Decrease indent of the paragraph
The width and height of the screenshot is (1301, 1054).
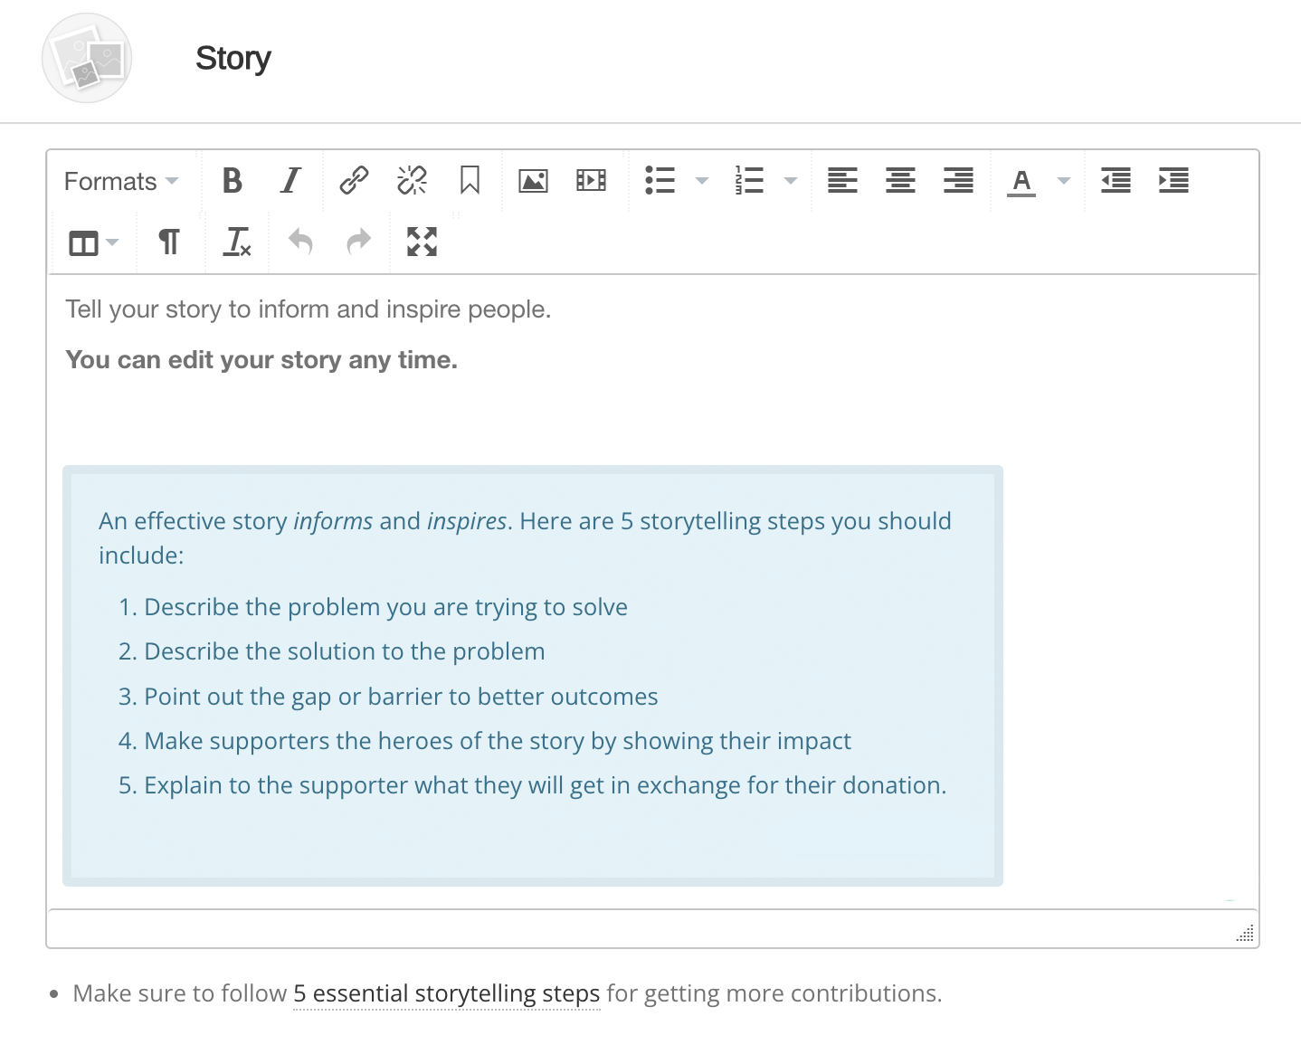1116,181
